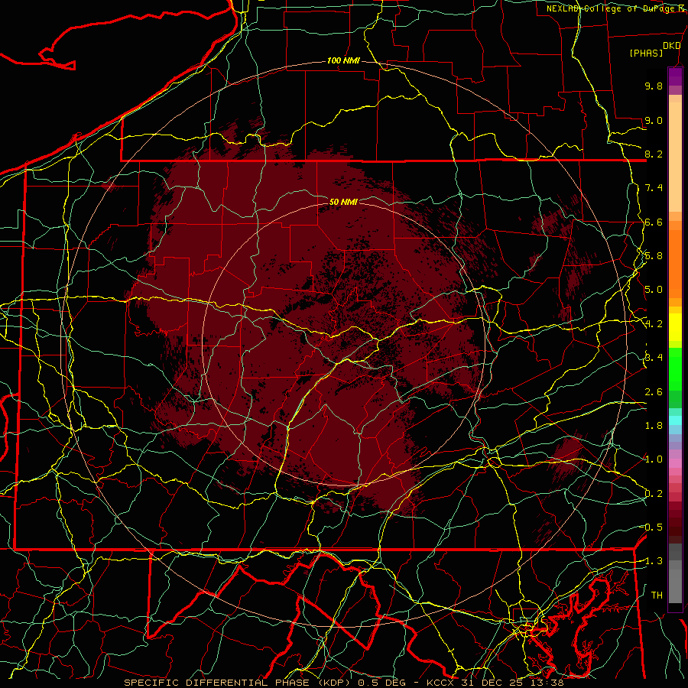Click the 9.8 value on the color scale
Viewport: 688px width, 688px height.
[x=654, y=86]
